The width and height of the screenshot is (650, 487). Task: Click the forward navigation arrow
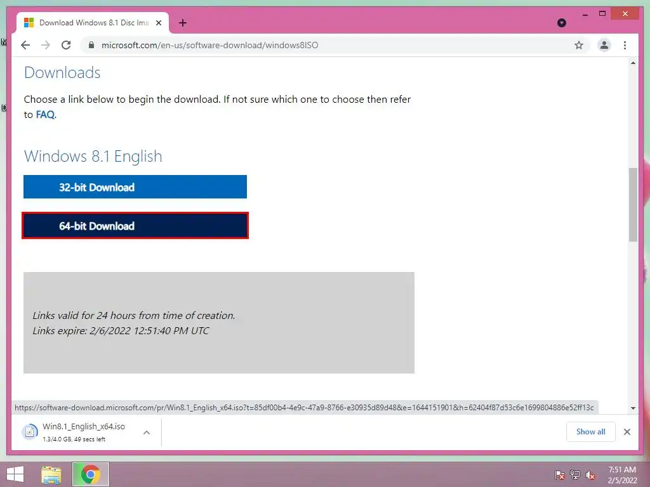(46, 45)
